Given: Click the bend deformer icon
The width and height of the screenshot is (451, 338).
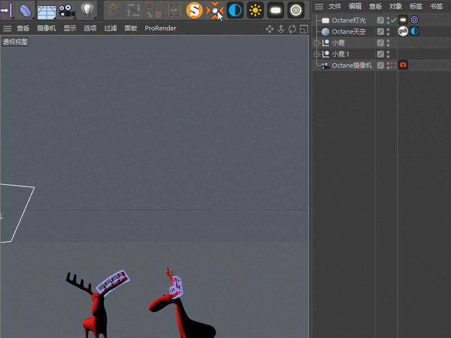Looking at the screenshot, I should pos(25,10).
